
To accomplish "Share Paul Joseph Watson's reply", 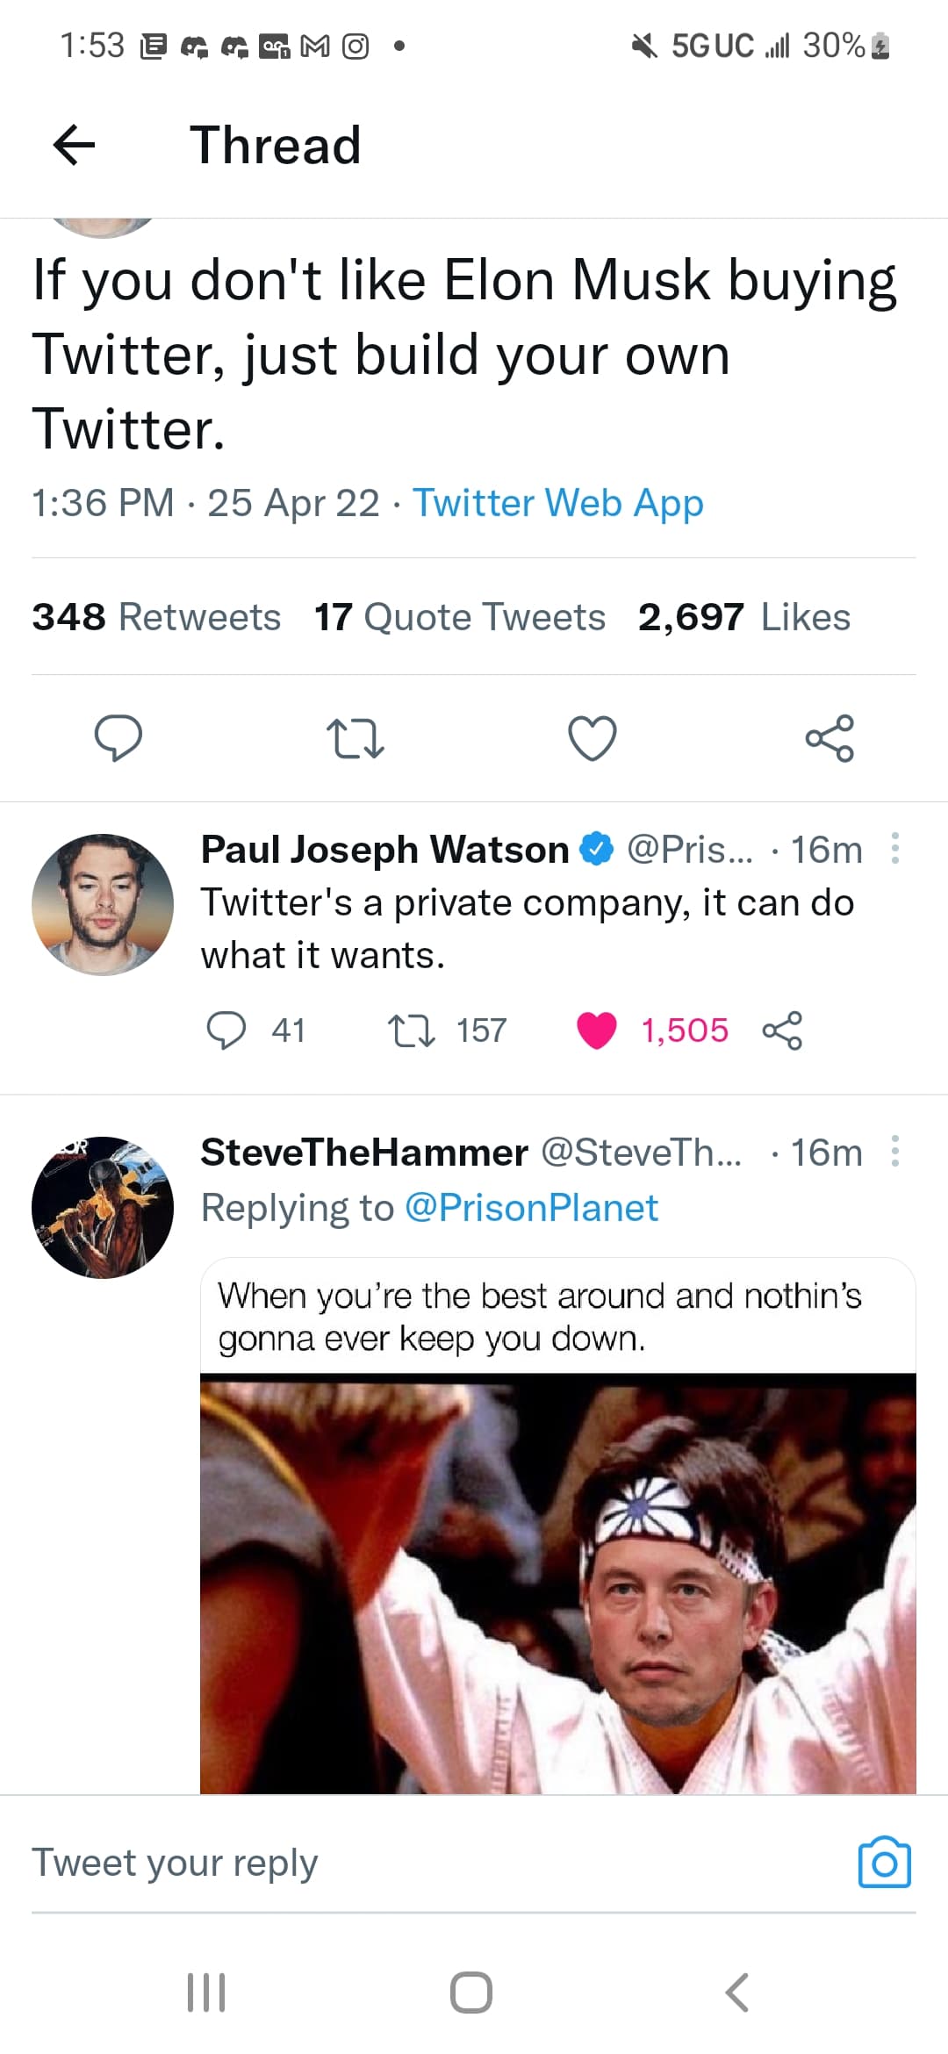I will pos(782,1031).
